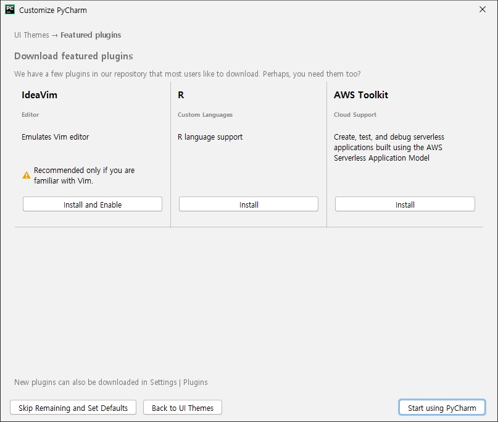Click the PyCharm logo icon in title bar
The image size is (498, 422).
10,9
